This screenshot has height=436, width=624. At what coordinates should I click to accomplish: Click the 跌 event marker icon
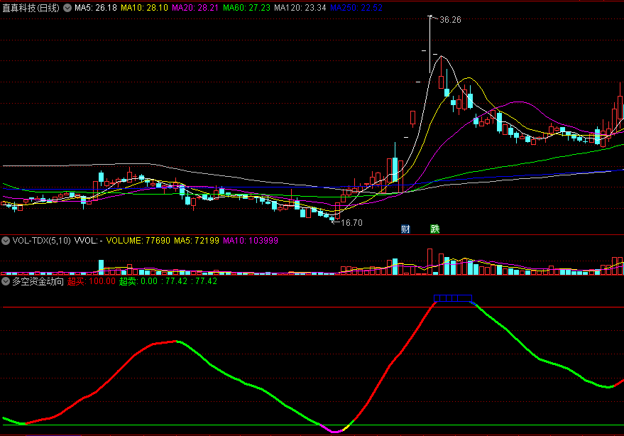coord(435,229)
